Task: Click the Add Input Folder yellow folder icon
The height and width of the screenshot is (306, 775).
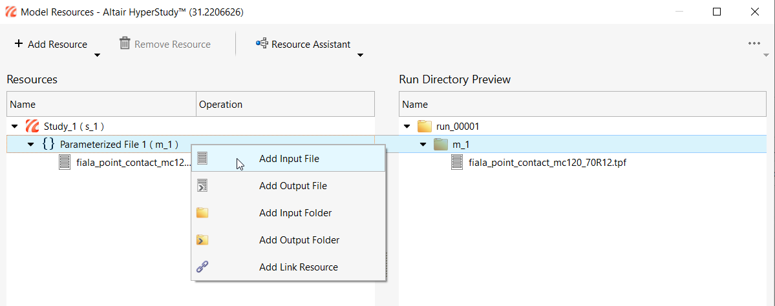Action: pos(202,213)
